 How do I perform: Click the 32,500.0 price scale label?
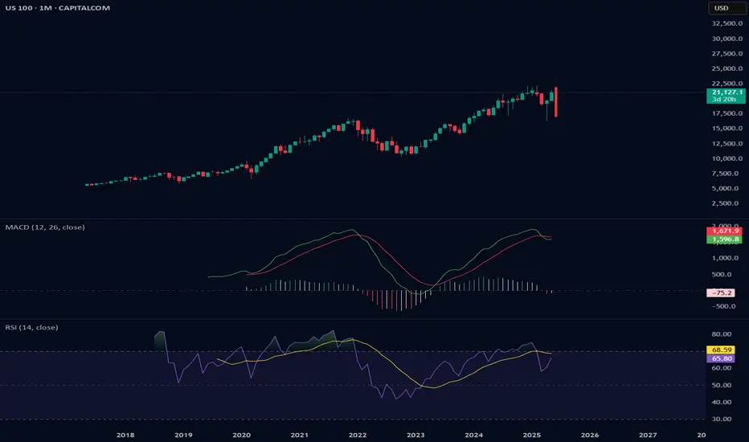(x=727, y=23)
